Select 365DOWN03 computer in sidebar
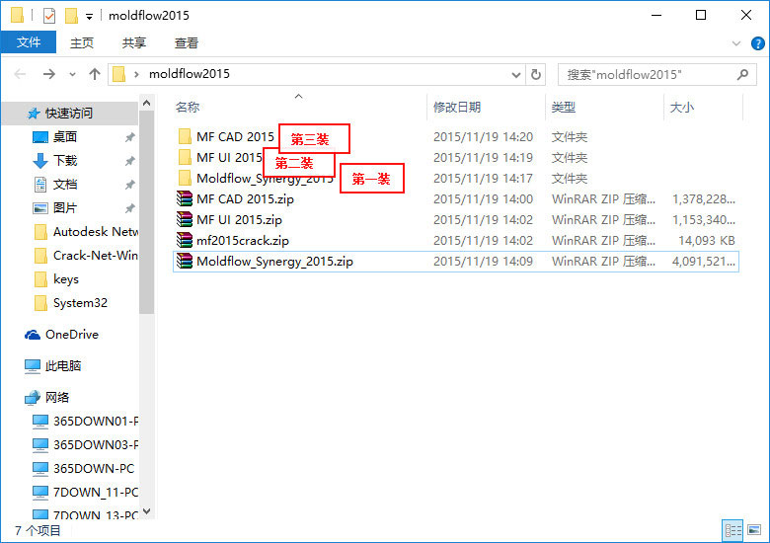 [86, 445]
